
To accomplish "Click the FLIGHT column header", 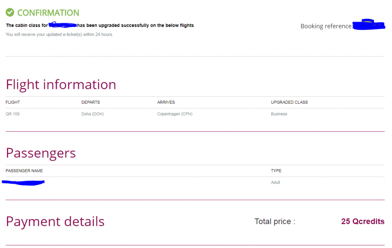I will (13, 102).
